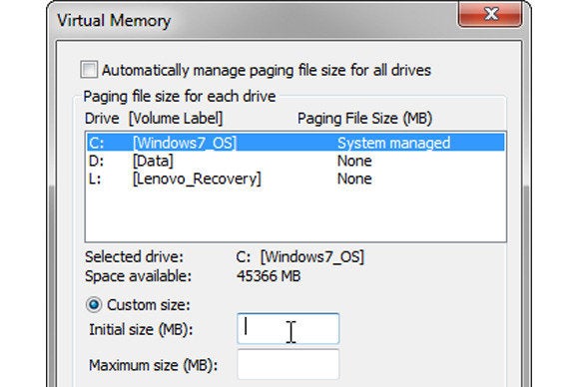The image size is (579, 387).
Task: Click the "Custom size:" label text
Action: click(x=149, y=305)
